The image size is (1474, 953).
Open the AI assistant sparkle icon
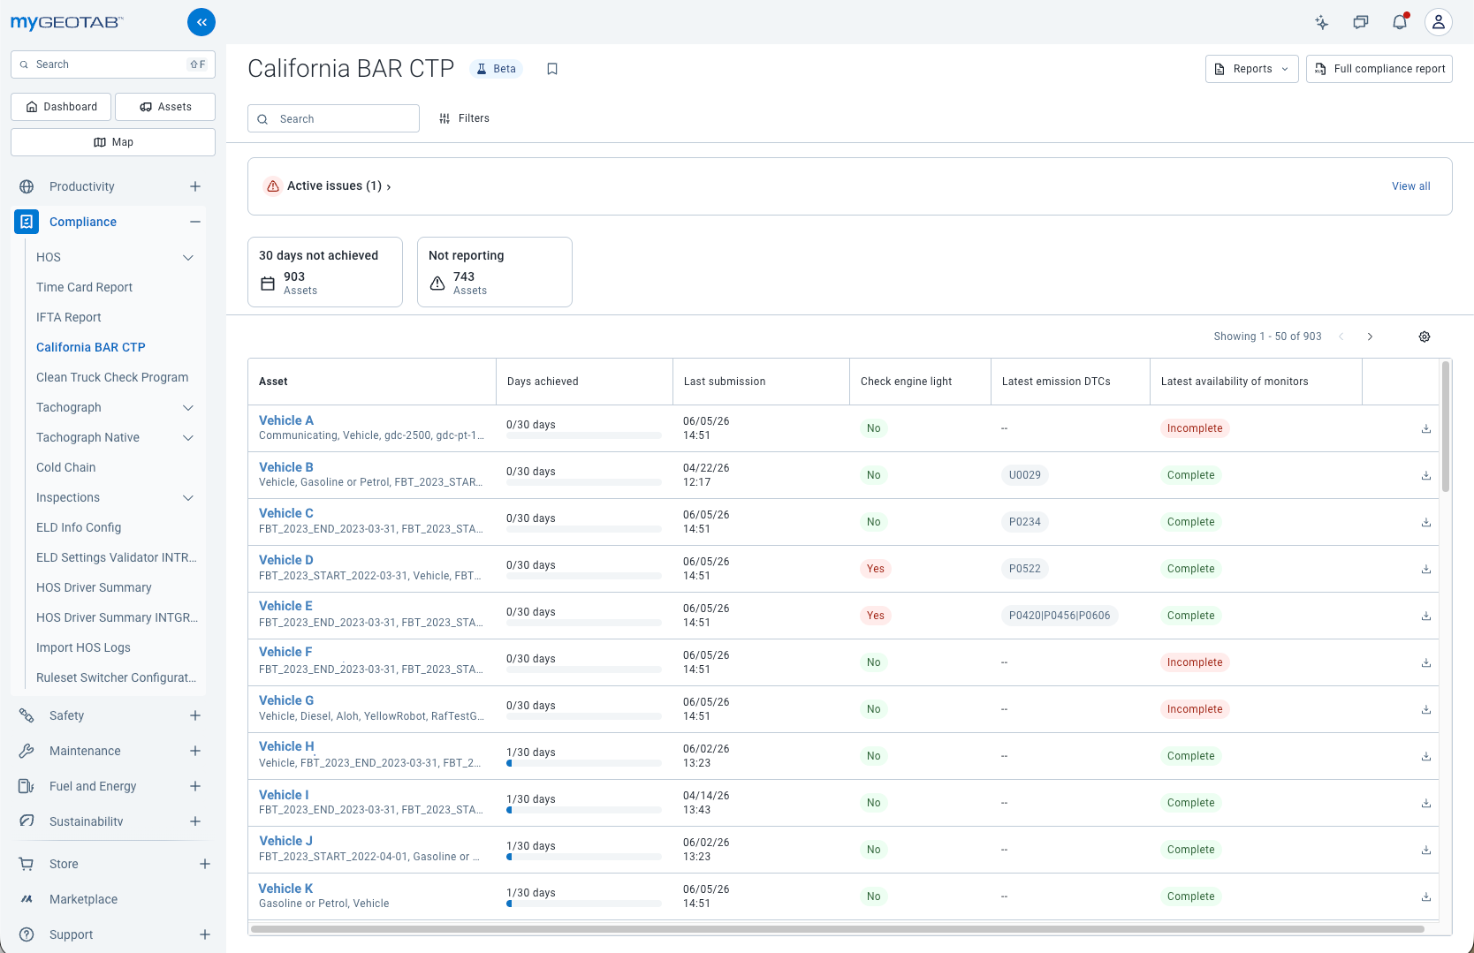click(x=1322, y=22)
